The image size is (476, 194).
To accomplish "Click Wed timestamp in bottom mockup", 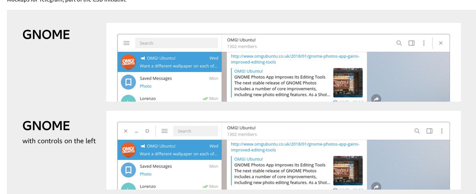I will 214,146.
